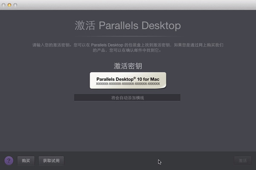Click the first line of instruction text
The image size is (256, 170).
(x=128, y=45)
